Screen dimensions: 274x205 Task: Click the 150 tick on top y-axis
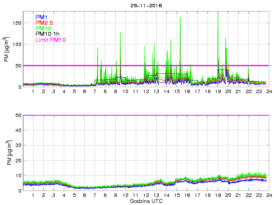click(x=17, y=23)
